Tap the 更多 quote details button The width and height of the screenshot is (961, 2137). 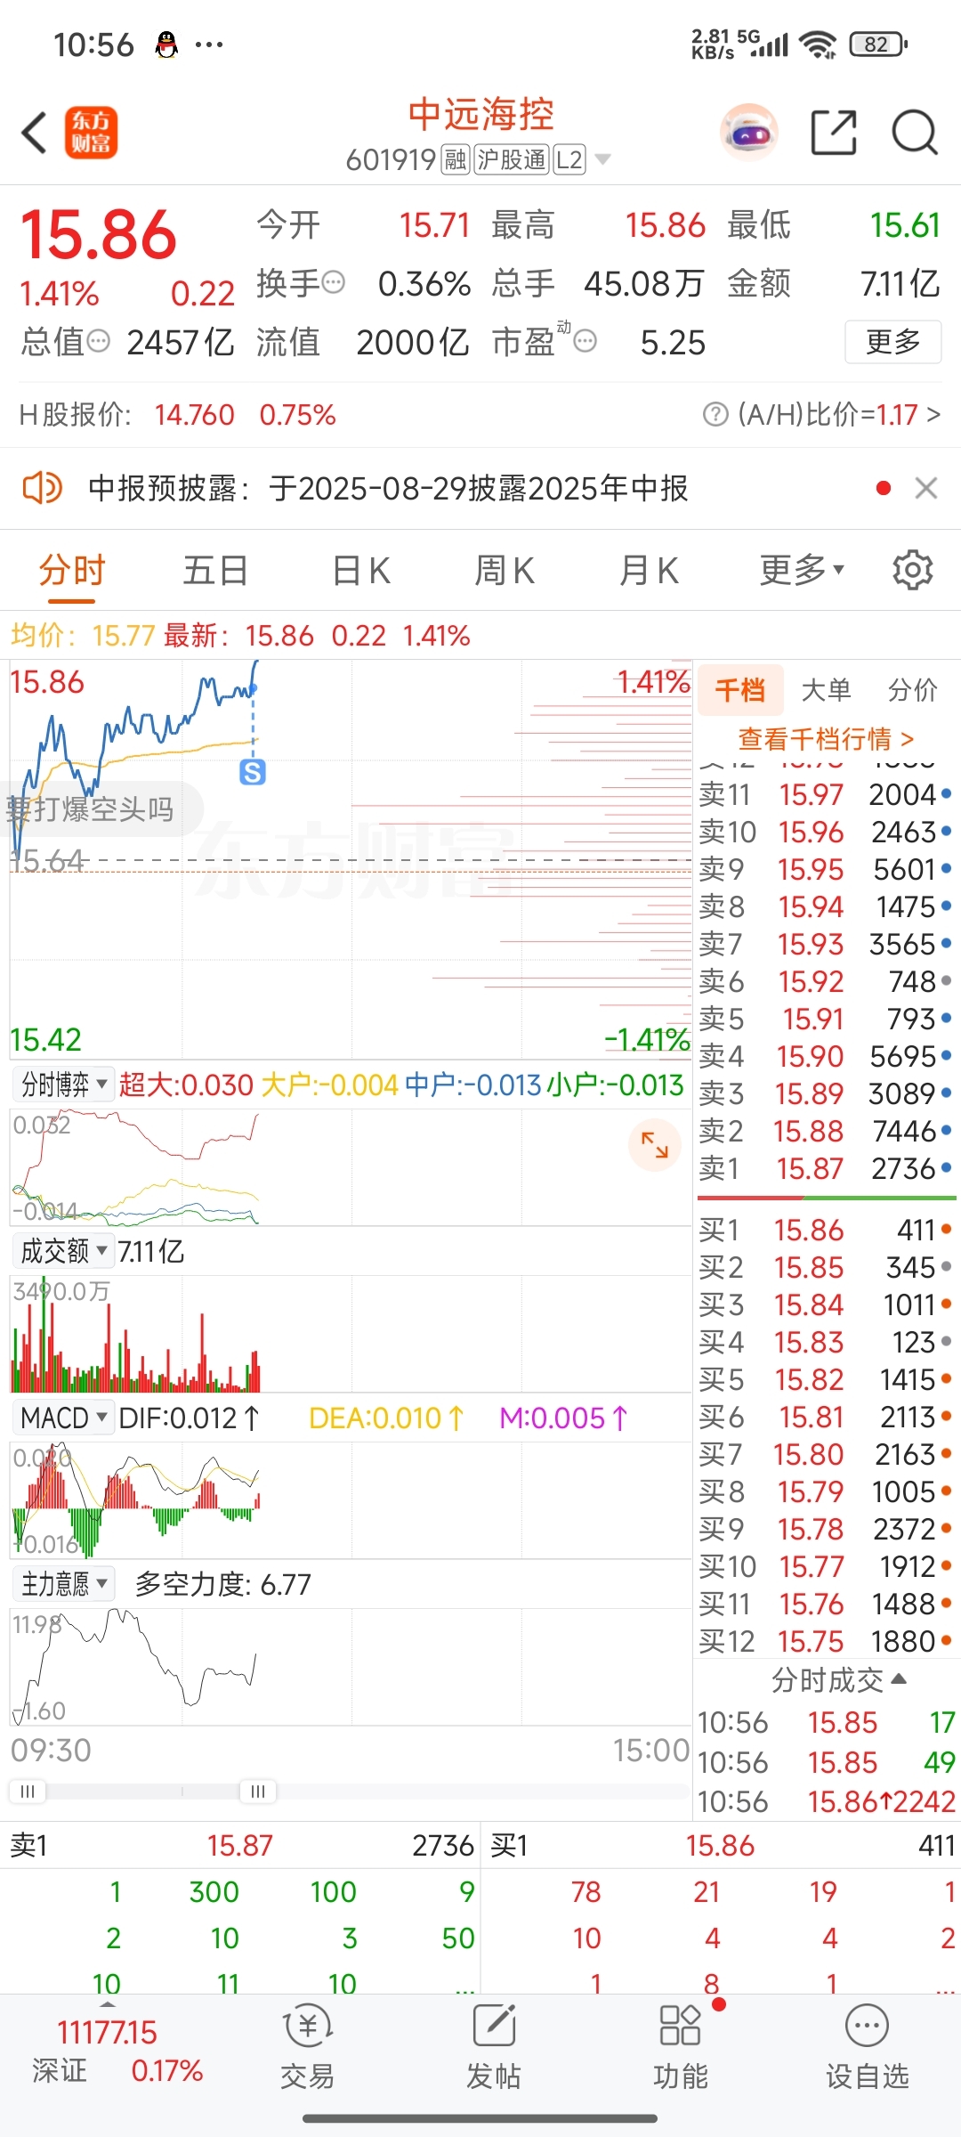point(892,341)
